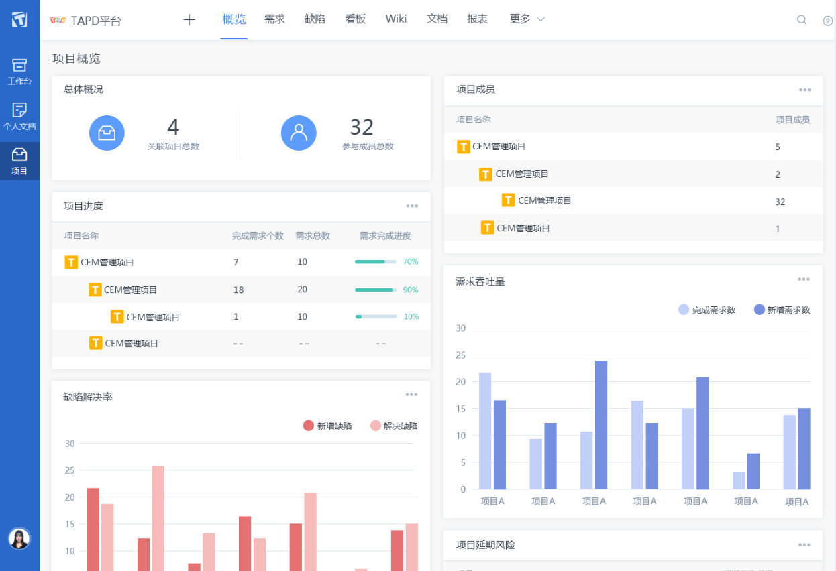Open the search magnifier icon
This screenshot has height=571, width=836.
pyautogui.click(x=801, y=20)
